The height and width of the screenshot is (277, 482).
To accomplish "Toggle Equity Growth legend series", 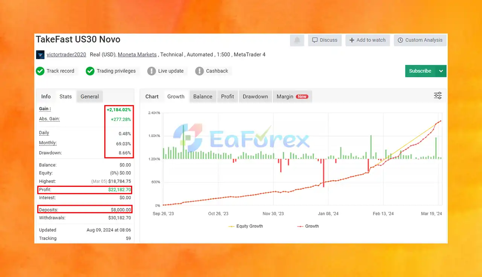I will pos(246,226).
